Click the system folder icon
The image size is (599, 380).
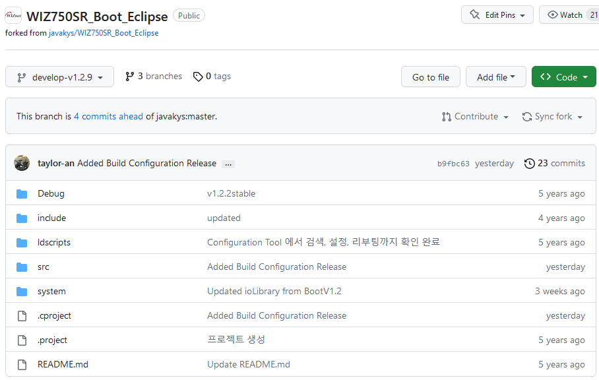[x=22, y=292]
